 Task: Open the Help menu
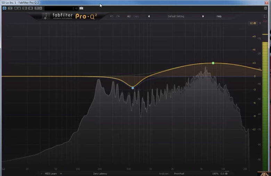219,16
